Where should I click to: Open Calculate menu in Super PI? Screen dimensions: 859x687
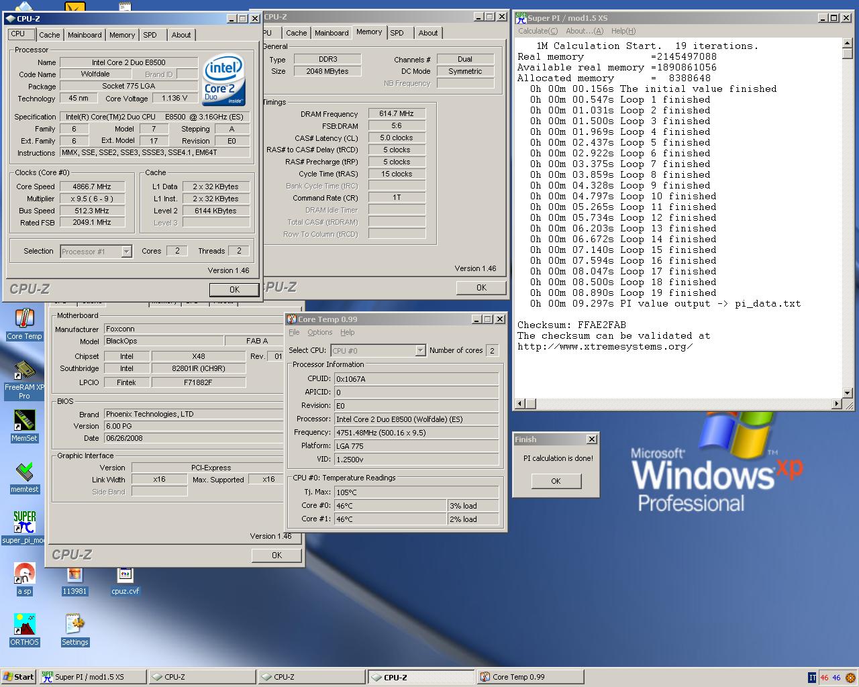(538, 31)
